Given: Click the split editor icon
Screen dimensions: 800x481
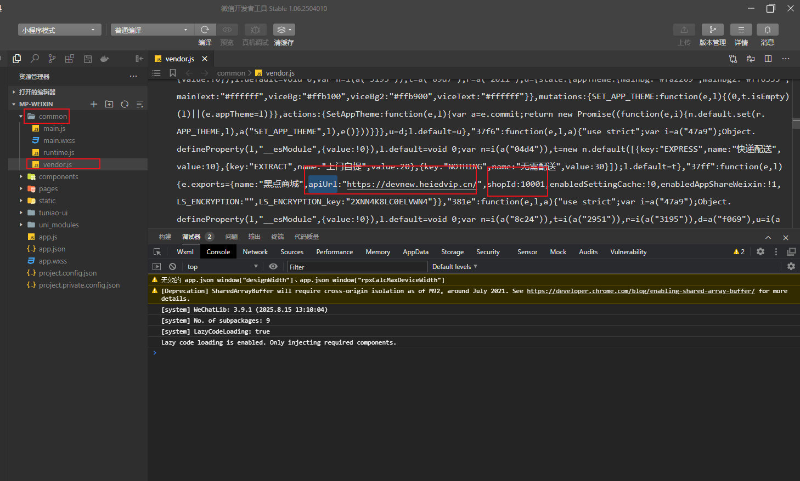Looking at the screenshot, I should [x=768, y=59].
